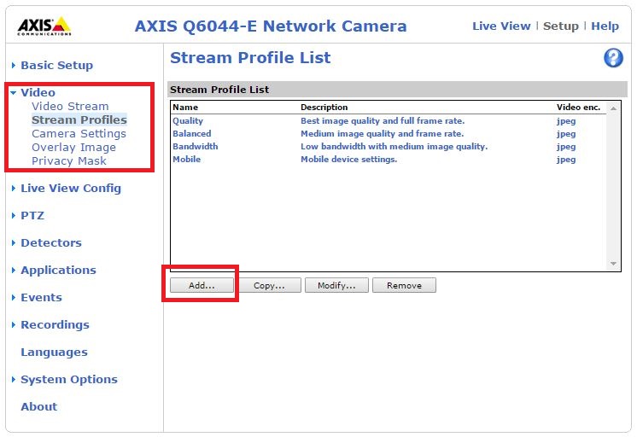The image size is (637, 437).
Task: Select the Mobile stream profile
Action: (x=187, y=160)
